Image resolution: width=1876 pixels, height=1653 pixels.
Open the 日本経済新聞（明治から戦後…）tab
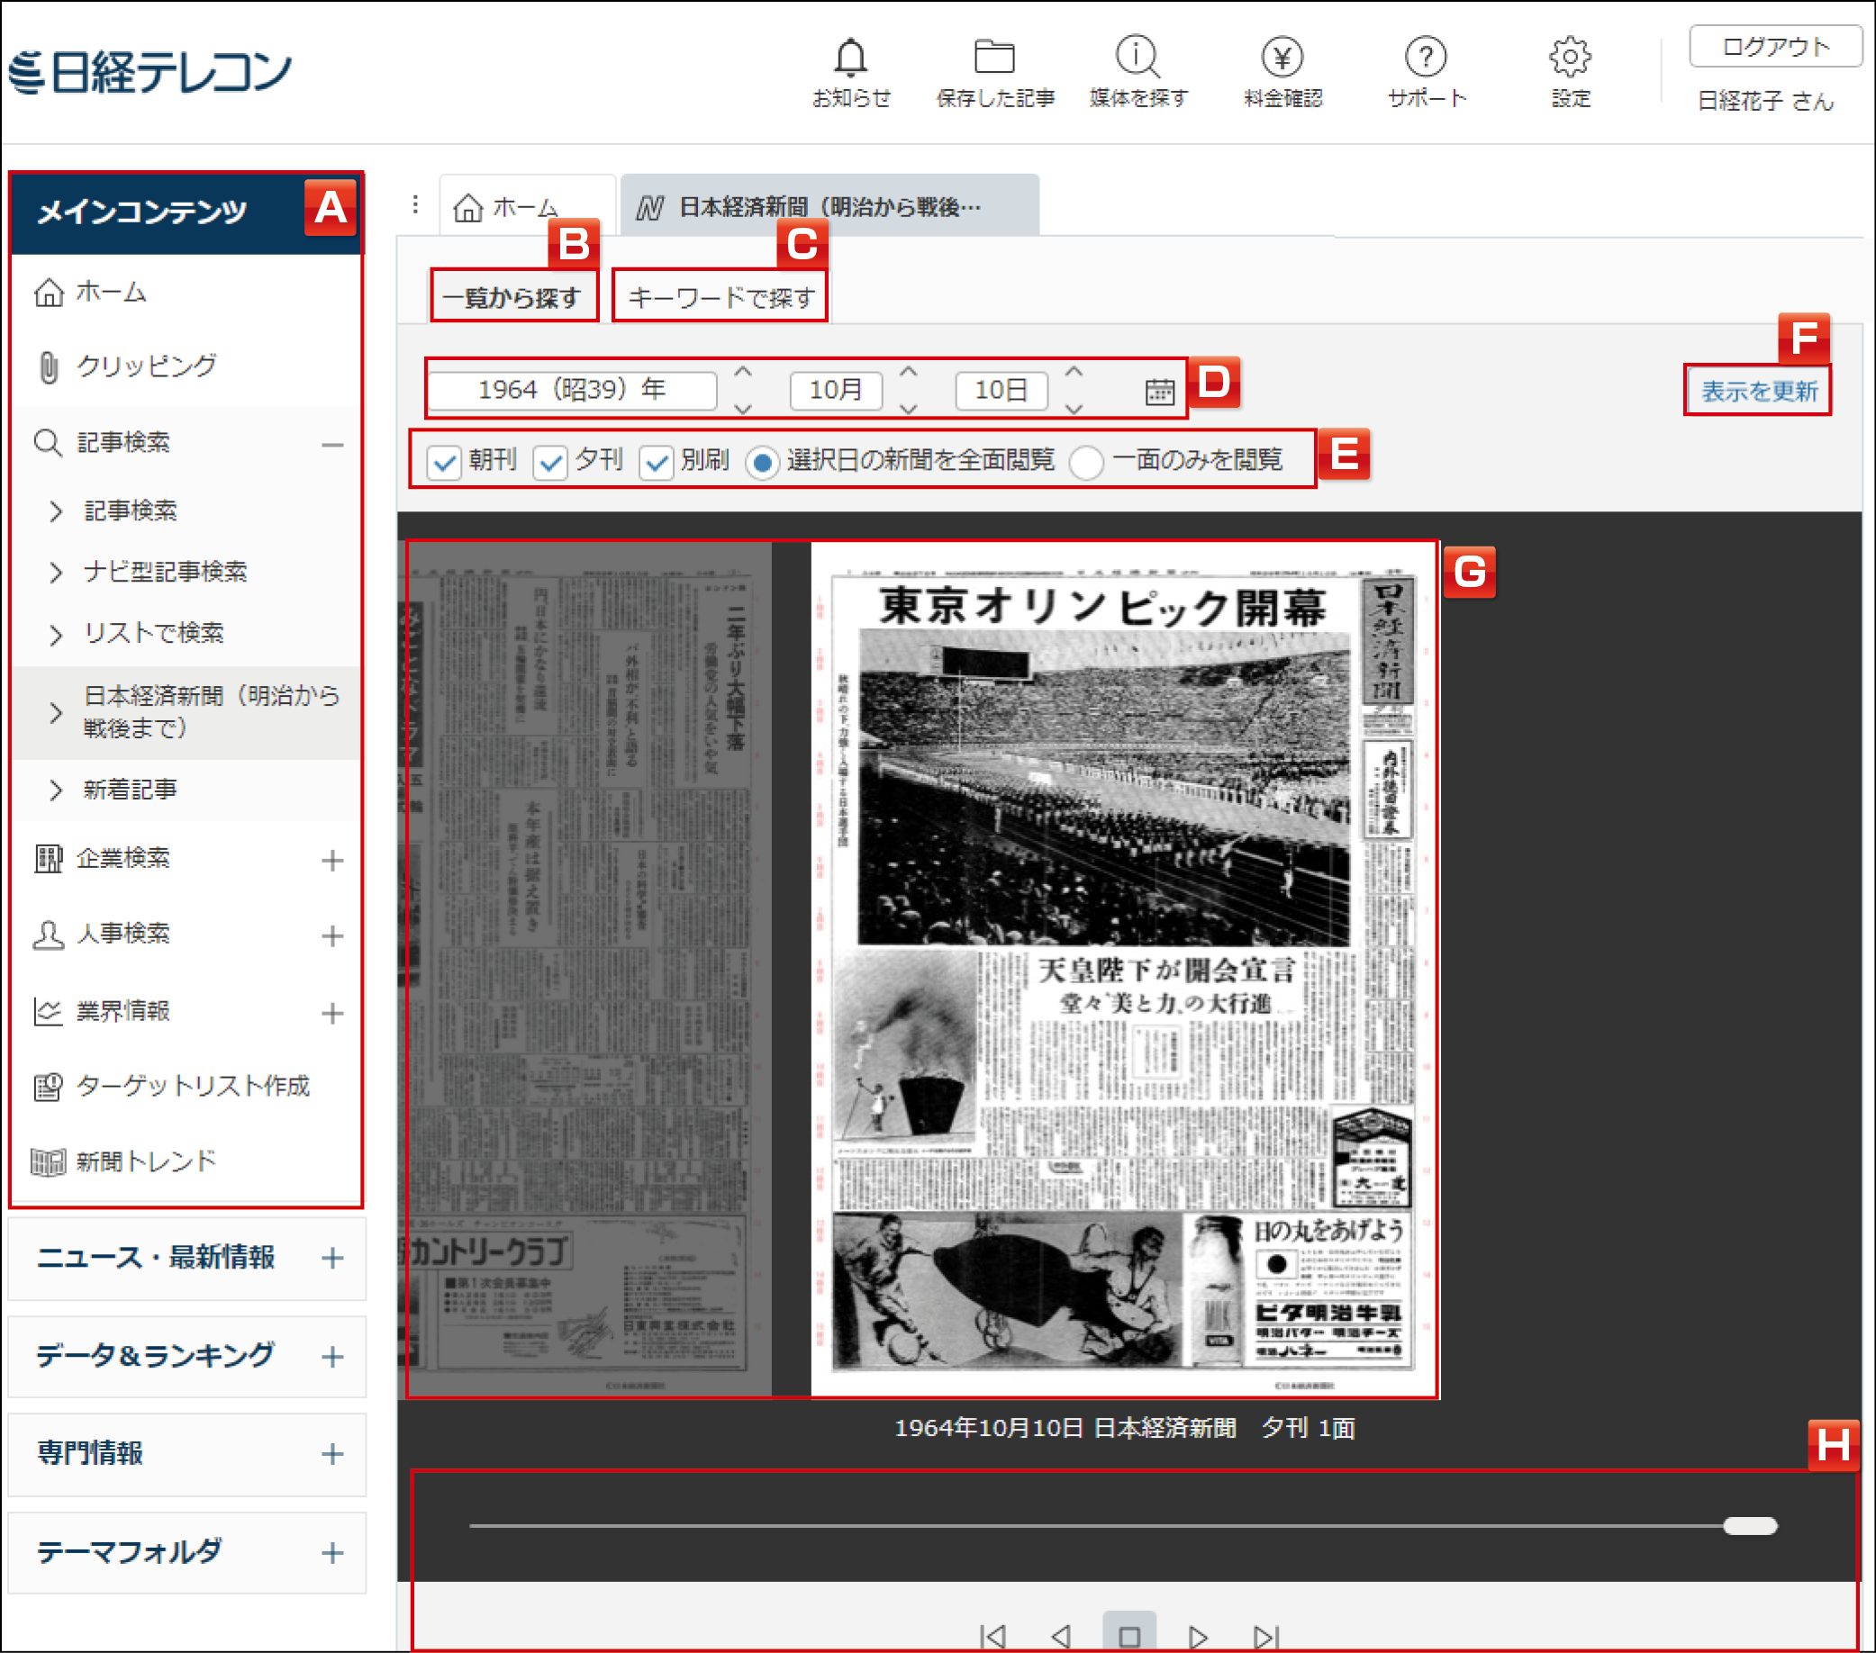coord(826,206)
